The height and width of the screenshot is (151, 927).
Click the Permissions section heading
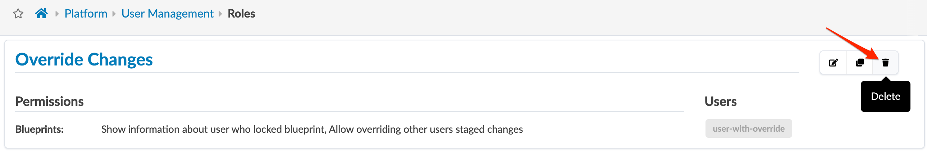[x=49, y=102]
